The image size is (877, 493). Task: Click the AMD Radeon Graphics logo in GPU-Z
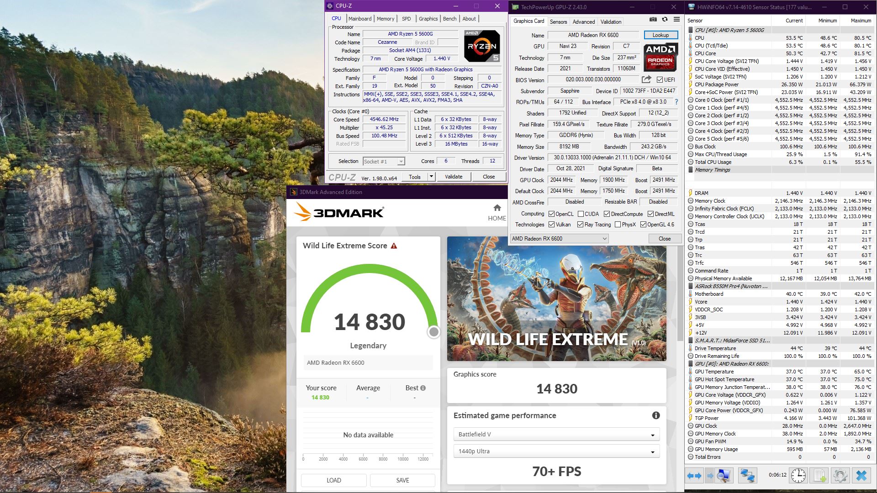coord(660,57)
